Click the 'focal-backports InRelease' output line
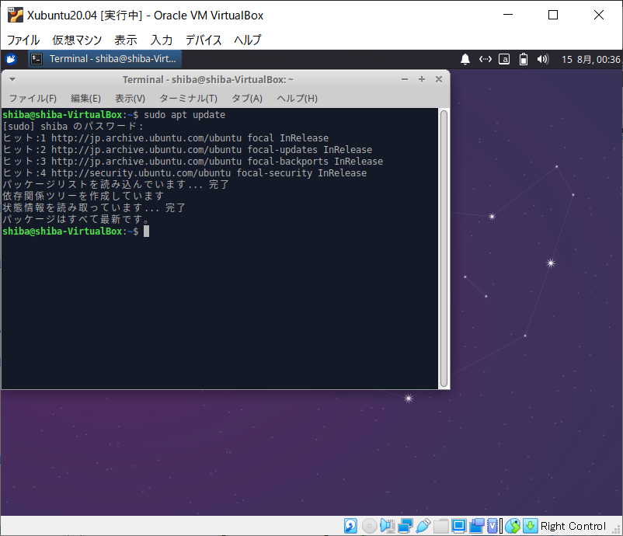Image resolution: width=623 pixels, height=536 pixels. [193, 162]
